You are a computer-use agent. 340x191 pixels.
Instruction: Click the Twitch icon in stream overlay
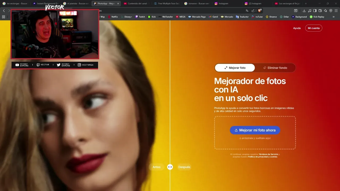pos(38,65)
